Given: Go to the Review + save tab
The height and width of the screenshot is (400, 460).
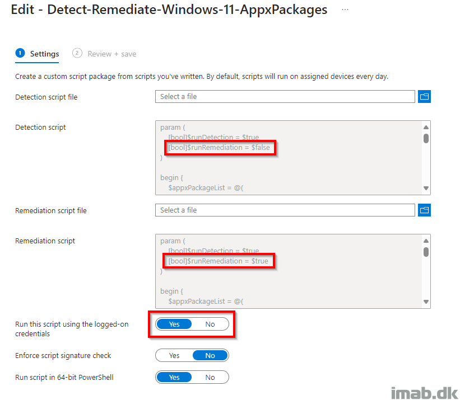Looking at the screenshot, I should click(x=104, y=54).
